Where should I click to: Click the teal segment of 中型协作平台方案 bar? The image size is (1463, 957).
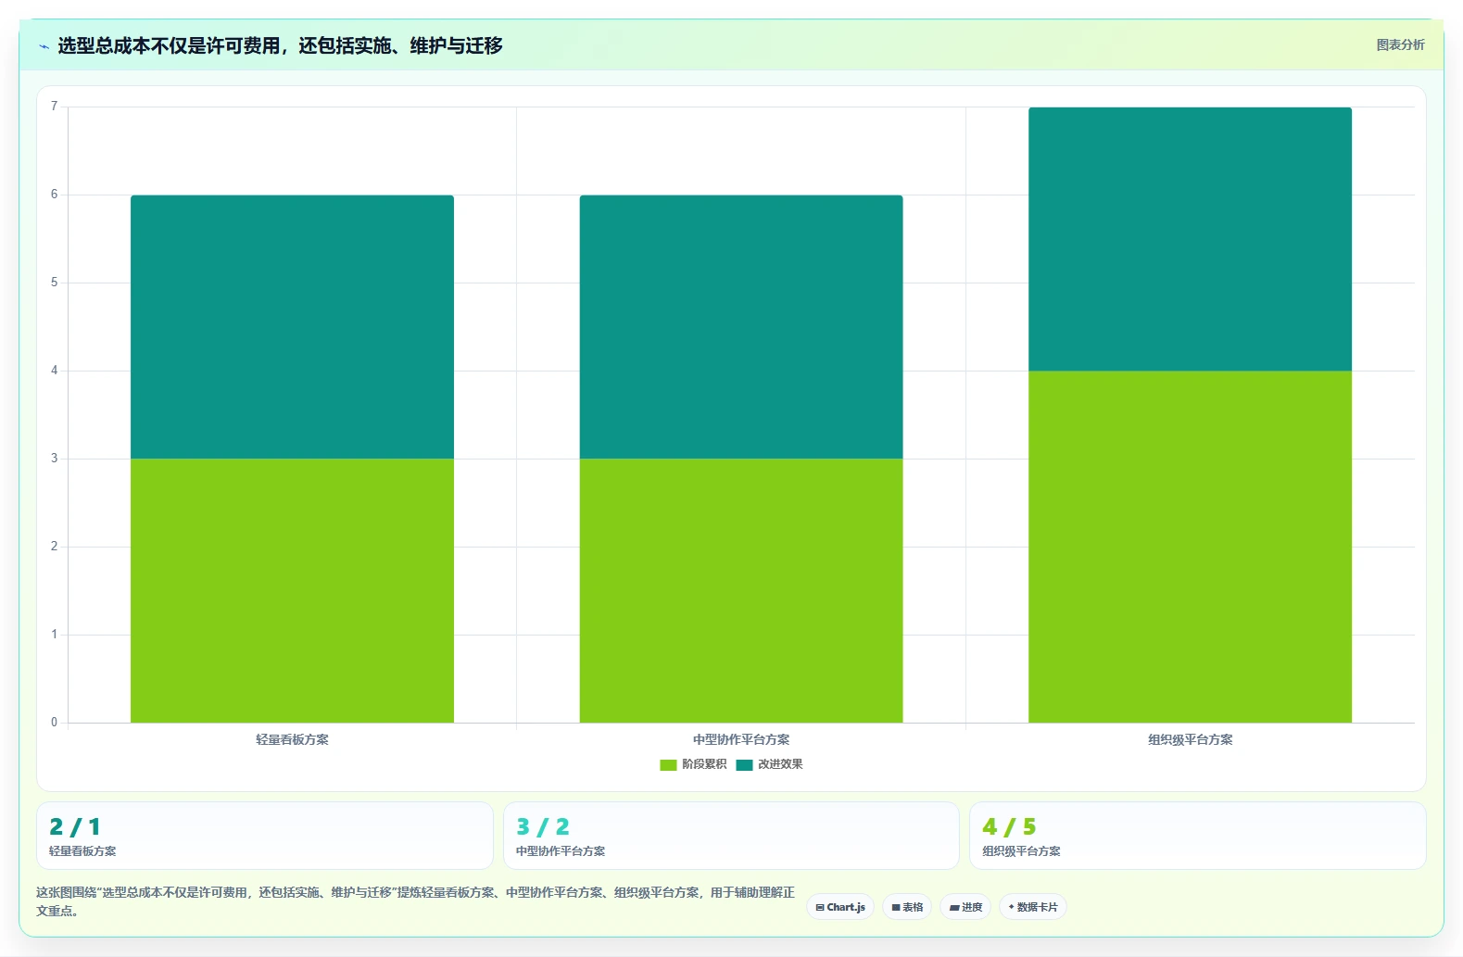coord(741,327)
